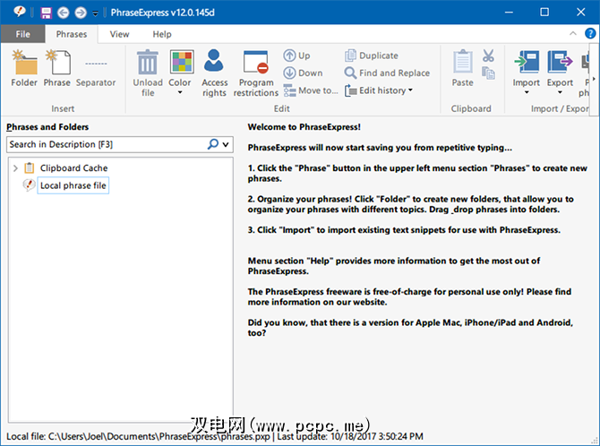
Task: Click the Unload file trash icon
Action: [x=148, y=62]
